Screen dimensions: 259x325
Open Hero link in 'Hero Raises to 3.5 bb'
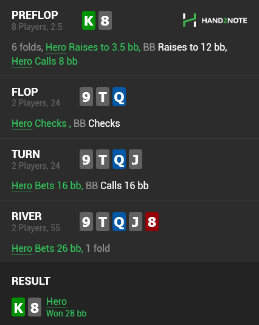click(56, 48)
